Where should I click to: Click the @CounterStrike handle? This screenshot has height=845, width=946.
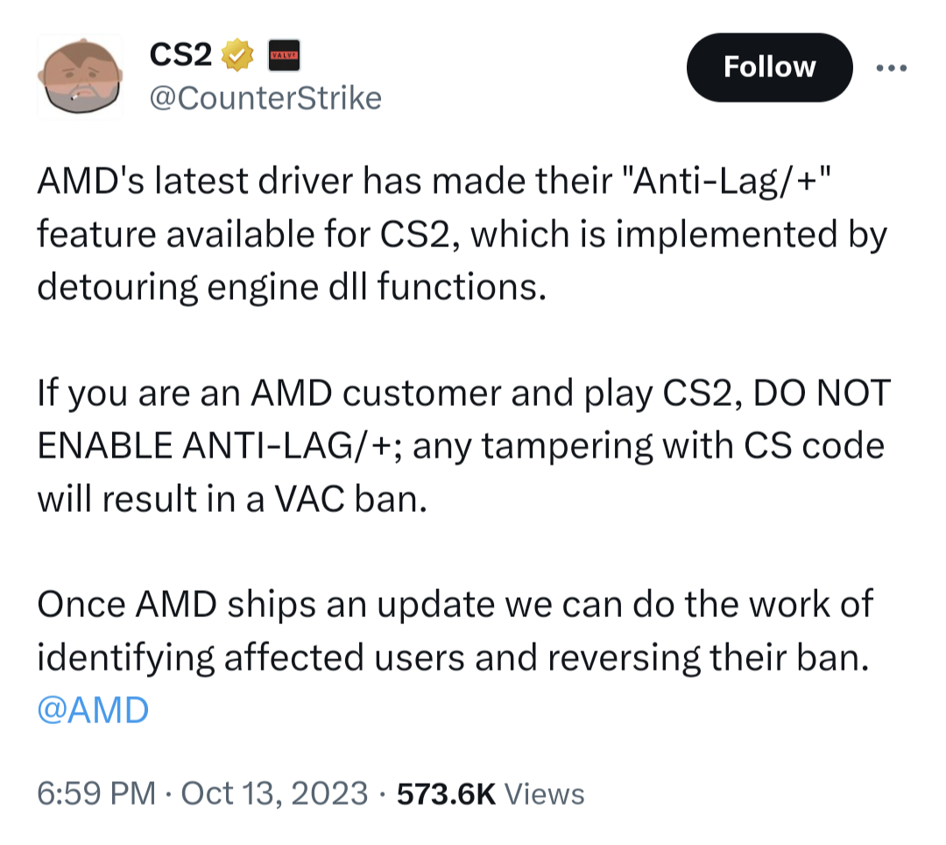(267, 97)
